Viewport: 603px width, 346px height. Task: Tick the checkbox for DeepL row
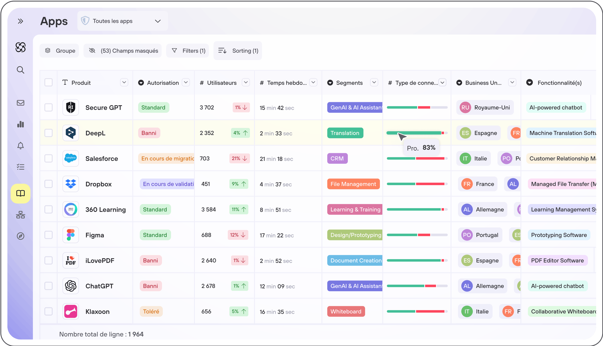49,133
